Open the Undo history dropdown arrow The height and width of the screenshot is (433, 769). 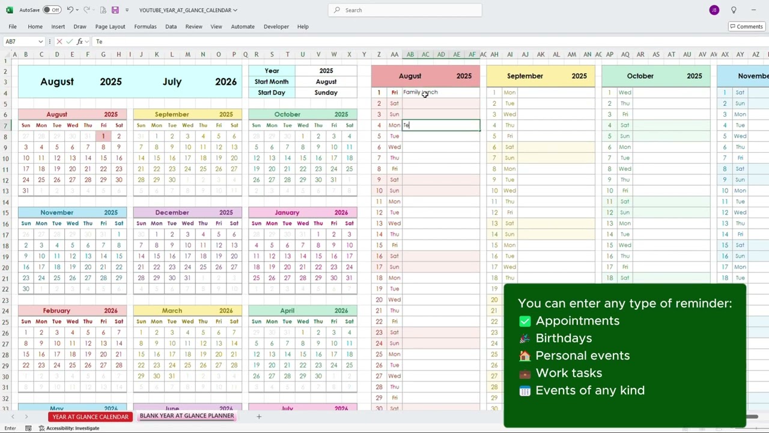tap(78, 10)
